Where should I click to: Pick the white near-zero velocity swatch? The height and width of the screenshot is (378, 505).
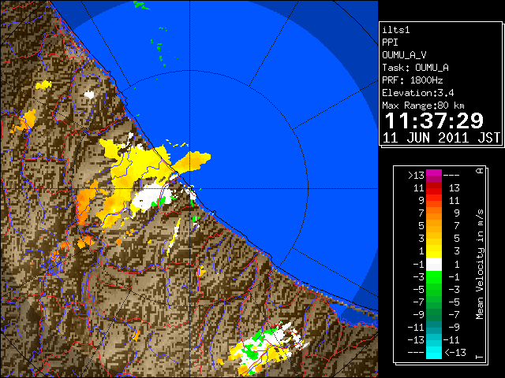(x=434, y=265)
